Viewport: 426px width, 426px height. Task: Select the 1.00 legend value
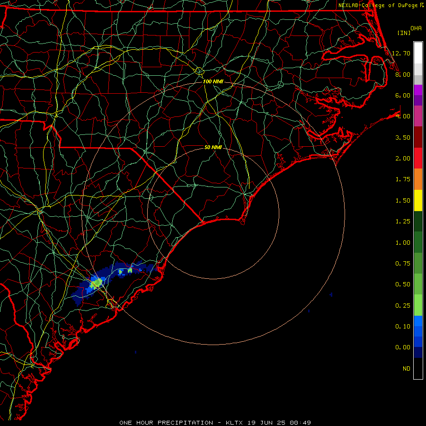coord(403,243)
